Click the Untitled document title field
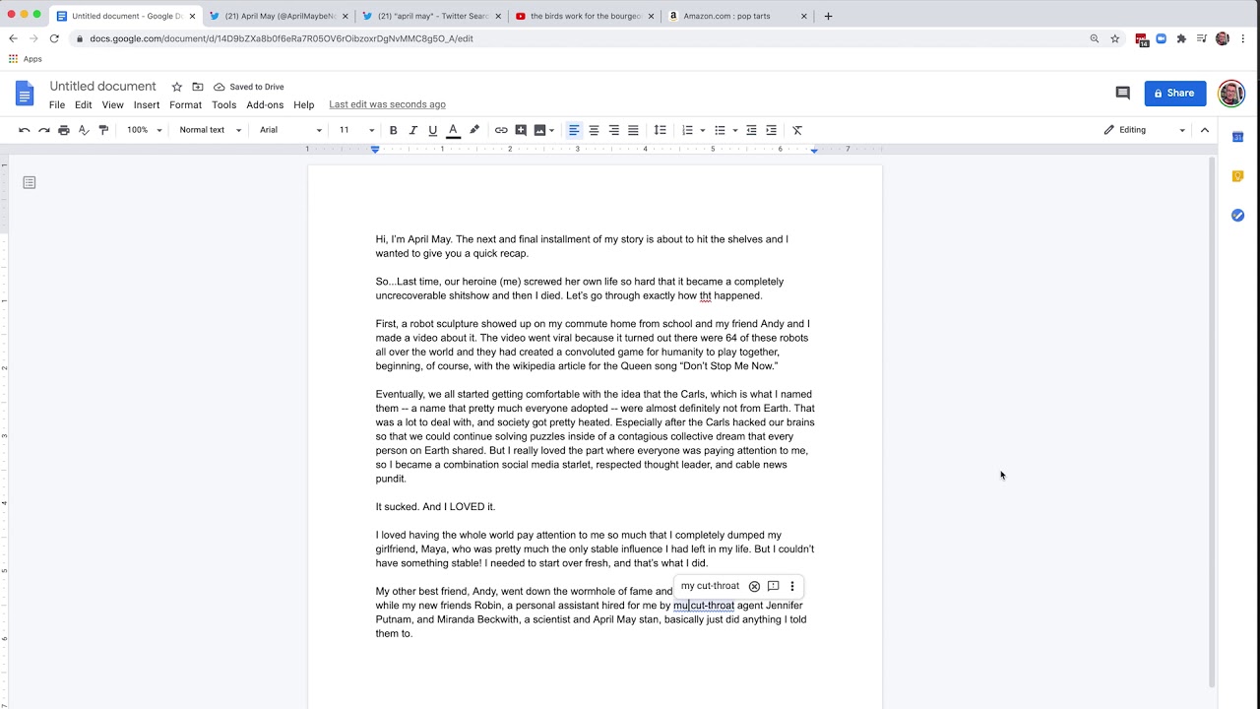The image size is (1260, 709). (x=102, y=87)
